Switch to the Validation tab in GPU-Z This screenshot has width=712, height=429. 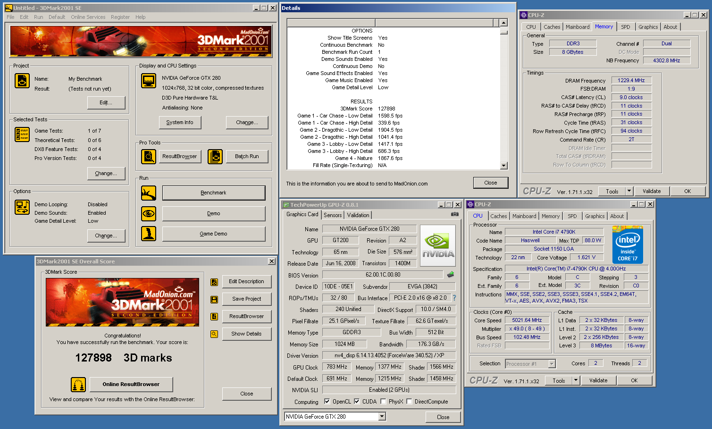click(x=358, y=215)
